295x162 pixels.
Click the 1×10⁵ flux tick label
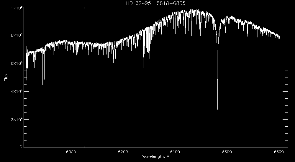coord(17,8)
